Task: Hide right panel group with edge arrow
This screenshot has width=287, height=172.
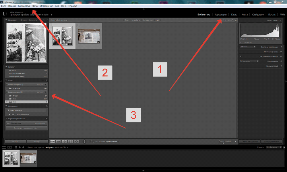Action: (286, 81)
